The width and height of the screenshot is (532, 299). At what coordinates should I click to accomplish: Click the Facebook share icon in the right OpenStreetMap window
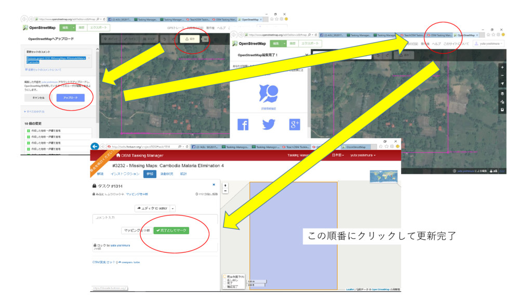[x=243, y=125]
